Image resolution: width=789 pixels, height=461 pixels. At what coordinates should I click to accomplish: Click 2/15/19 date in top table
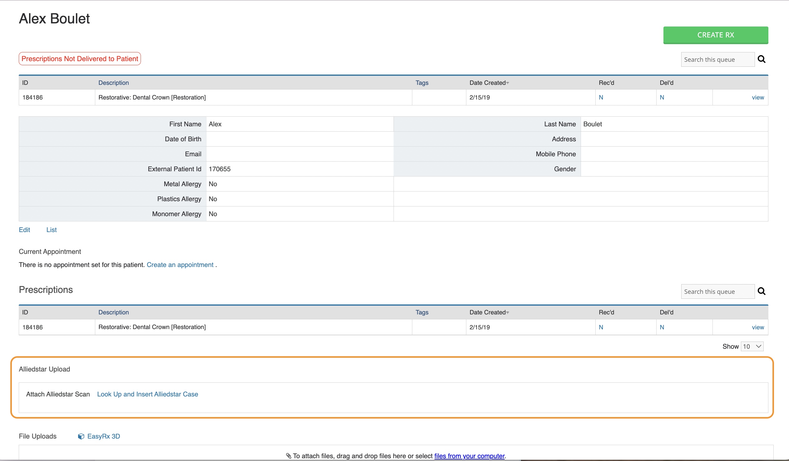click(x=479, y=97)
